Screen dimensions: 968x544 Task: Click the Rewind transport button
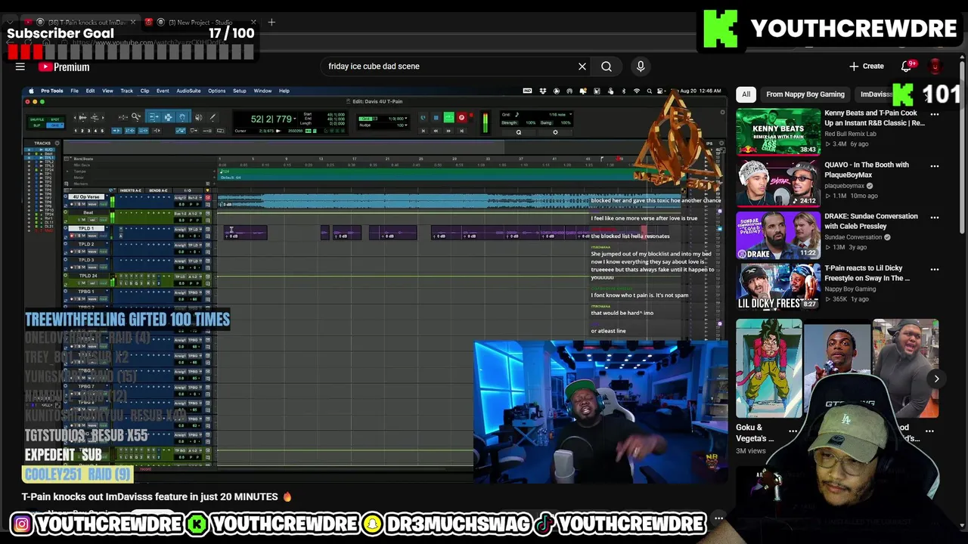tap(436, 131)
